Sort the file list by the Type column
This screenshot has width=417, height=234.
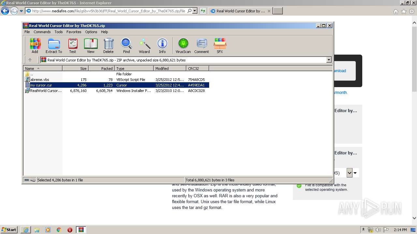click(x=134, y=68)
